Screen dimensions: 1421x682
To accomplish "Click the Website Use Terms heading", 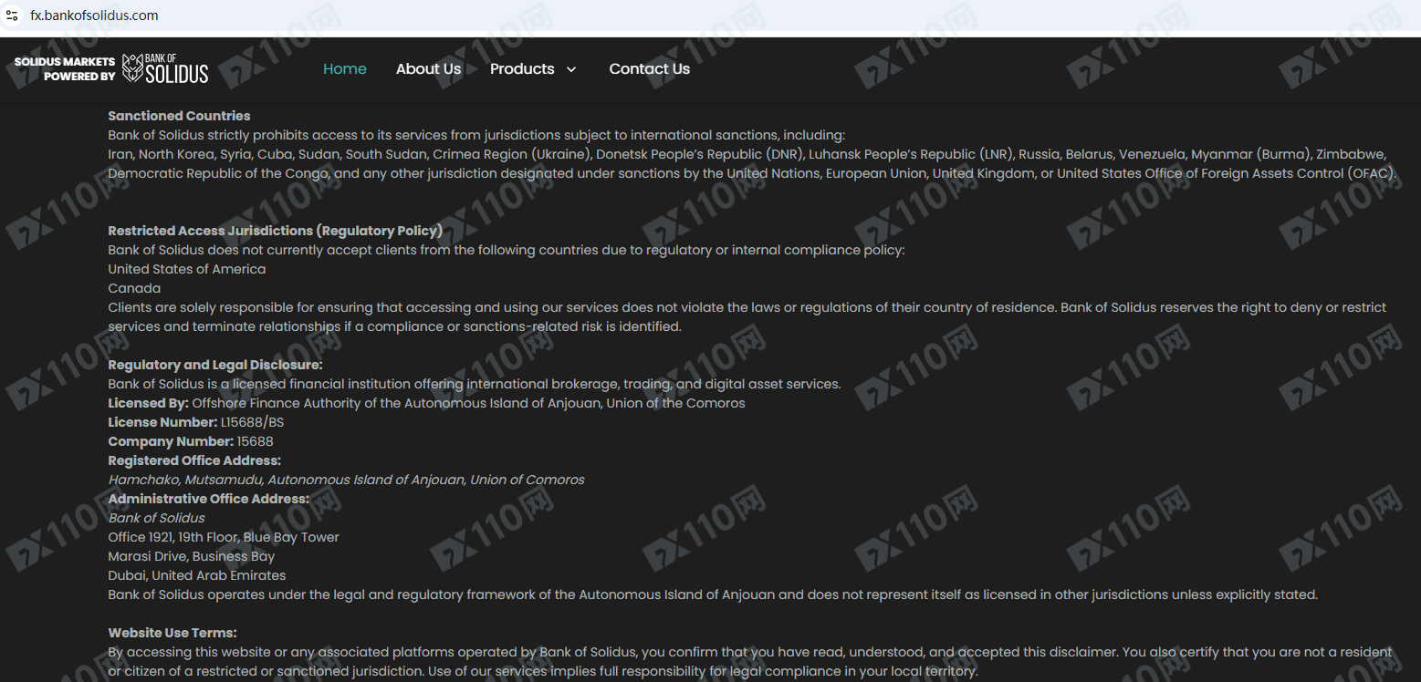I will tap(172, 633).
